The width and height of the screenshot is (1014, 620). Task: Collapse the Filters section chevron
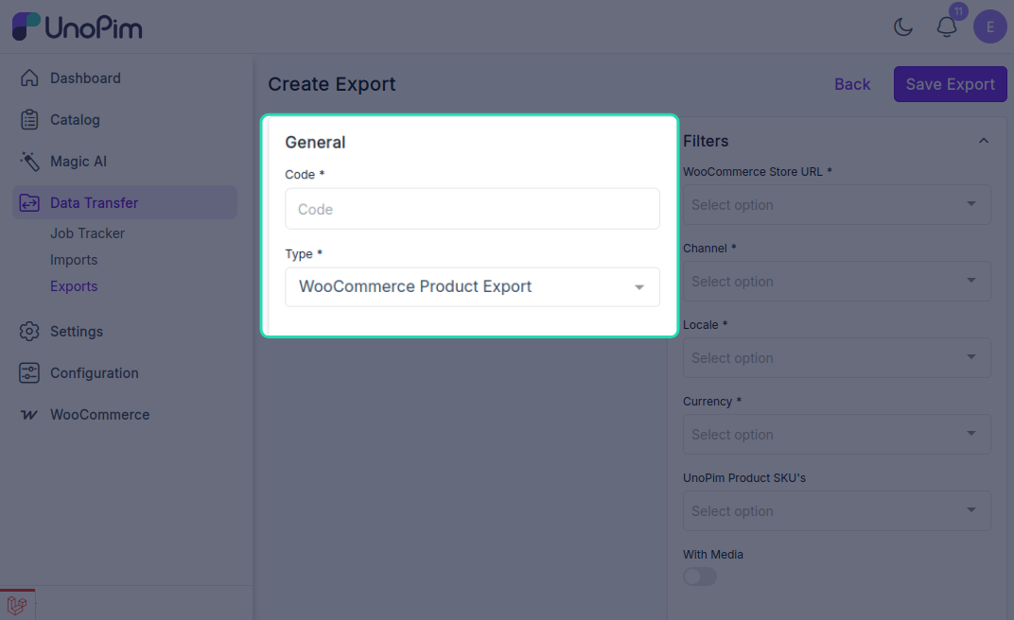pyautogui.click(x=984, y=141)
